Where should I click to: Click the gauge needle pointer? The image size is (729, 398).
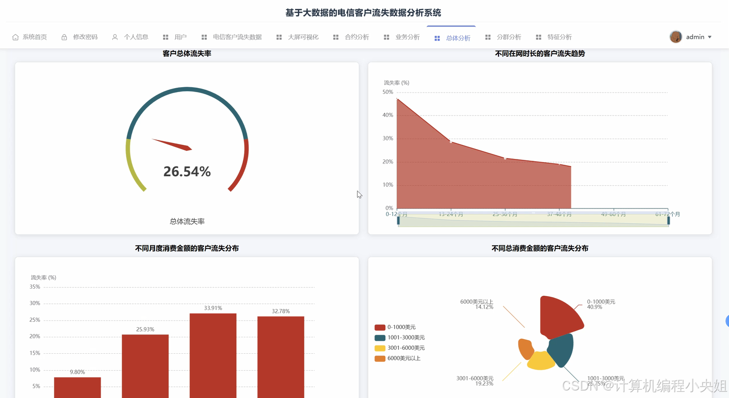pyautogui.click(x=173, y=145)
